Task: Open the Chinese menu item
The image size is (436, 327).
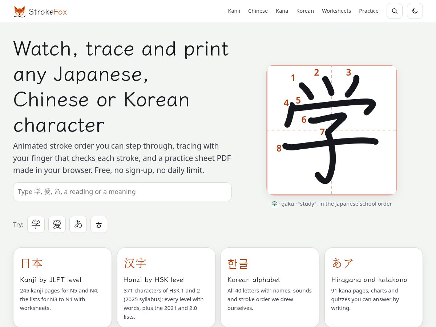Action: click(258, 11)
